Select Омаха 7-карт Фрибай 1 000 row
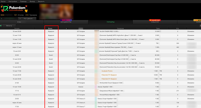The height and width of the screenshot is (108, 201). point(100,106)
